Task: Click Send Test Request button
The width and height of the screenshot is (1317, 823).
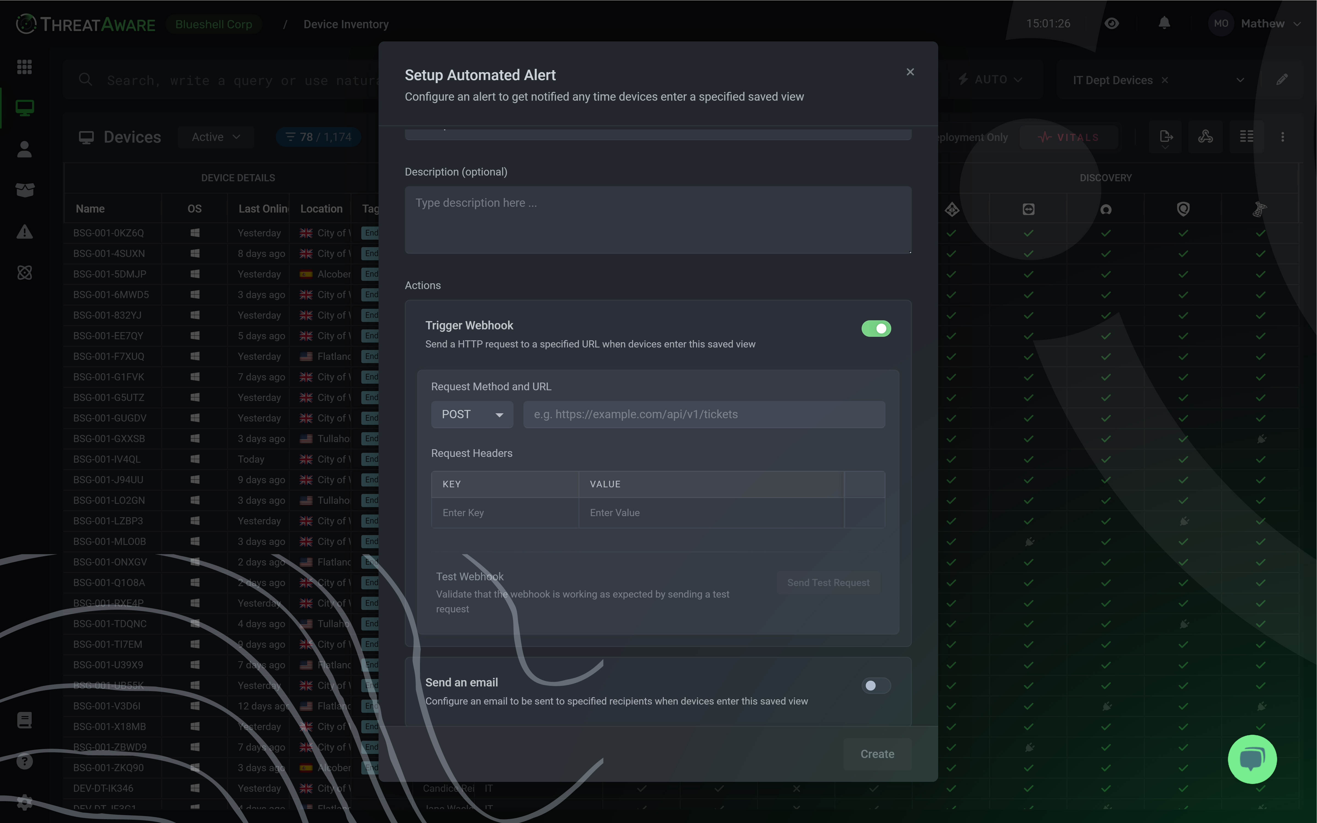Action: coord(828,582)
